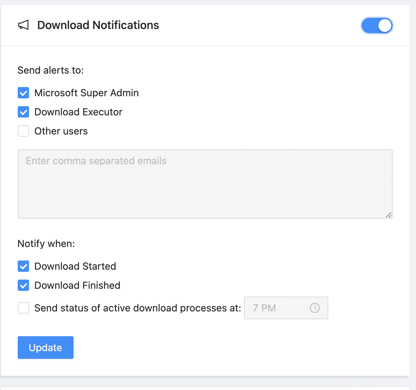This screenshot has height=390, width=416.
Task: Check the Other users checkbox
Action: click(23, 131)
